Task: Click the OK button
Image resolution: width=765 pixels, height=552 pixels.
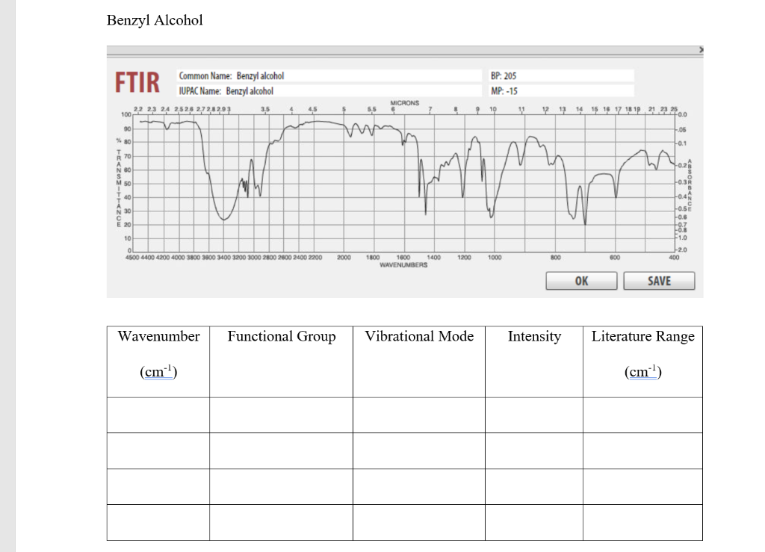Action: point(581,282)
